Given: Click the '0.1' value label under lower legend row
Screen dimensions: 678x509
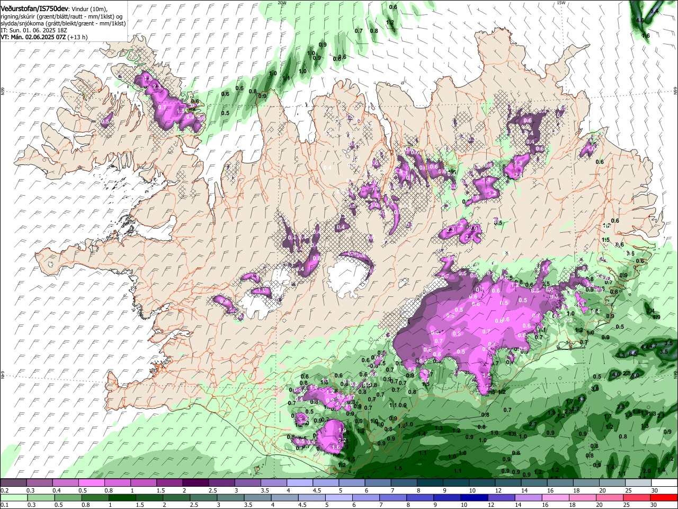Looking at the screenshot, I should 4,505.
